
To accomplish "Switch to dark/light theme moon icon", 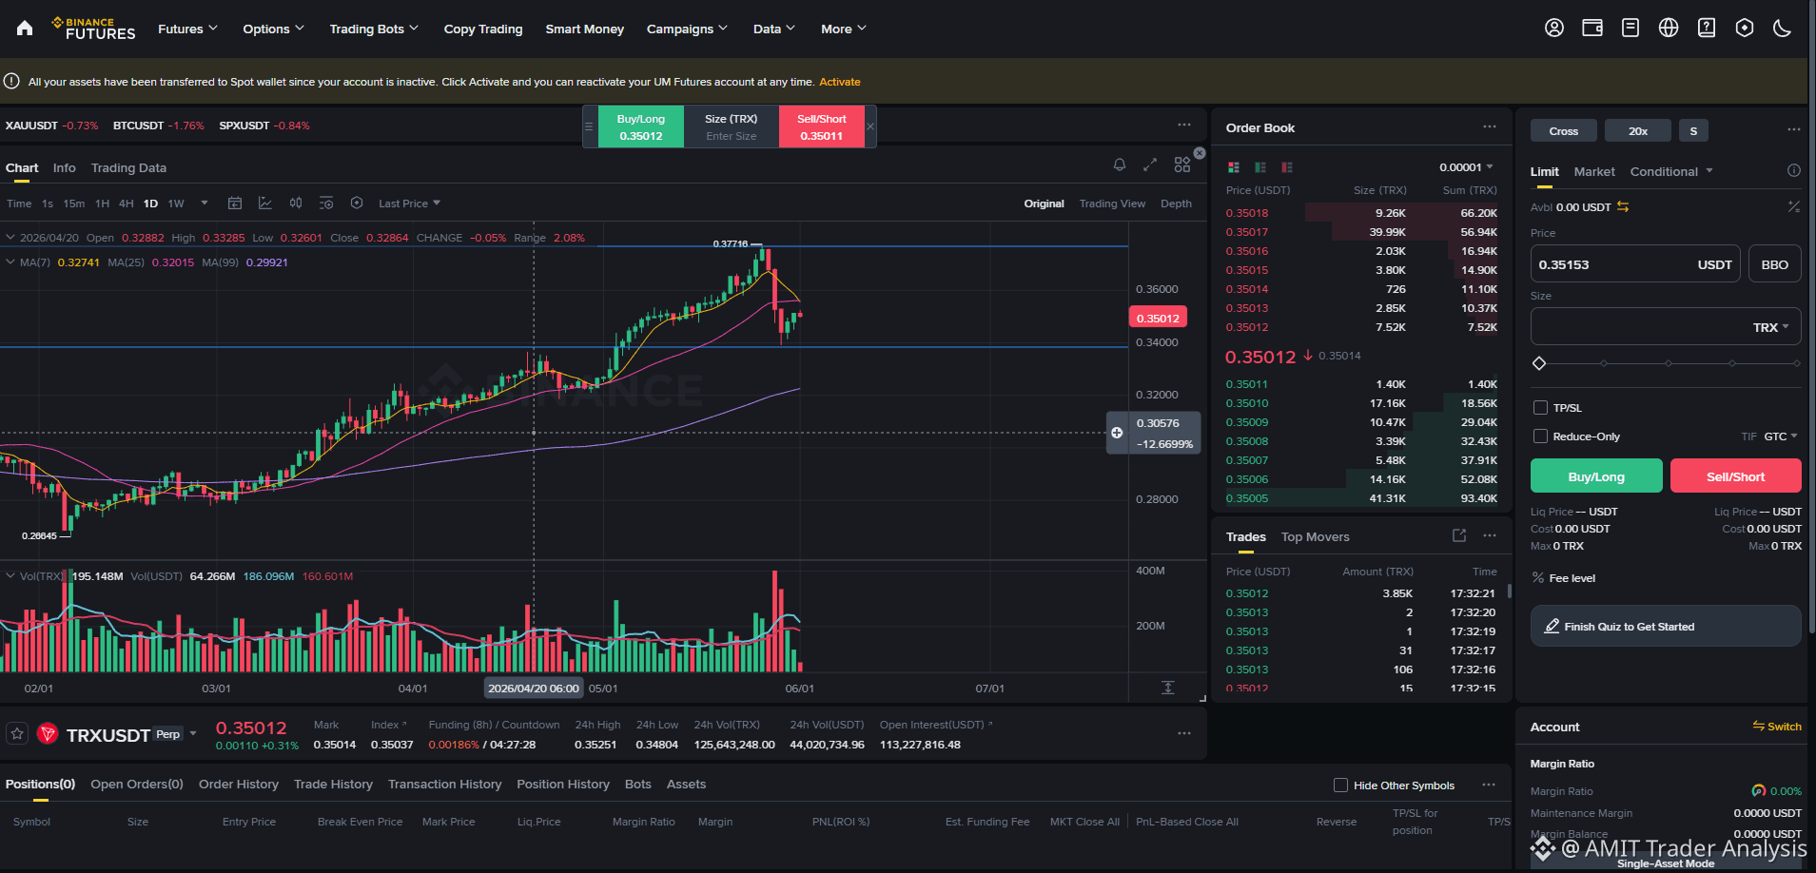I will 1782,29.
